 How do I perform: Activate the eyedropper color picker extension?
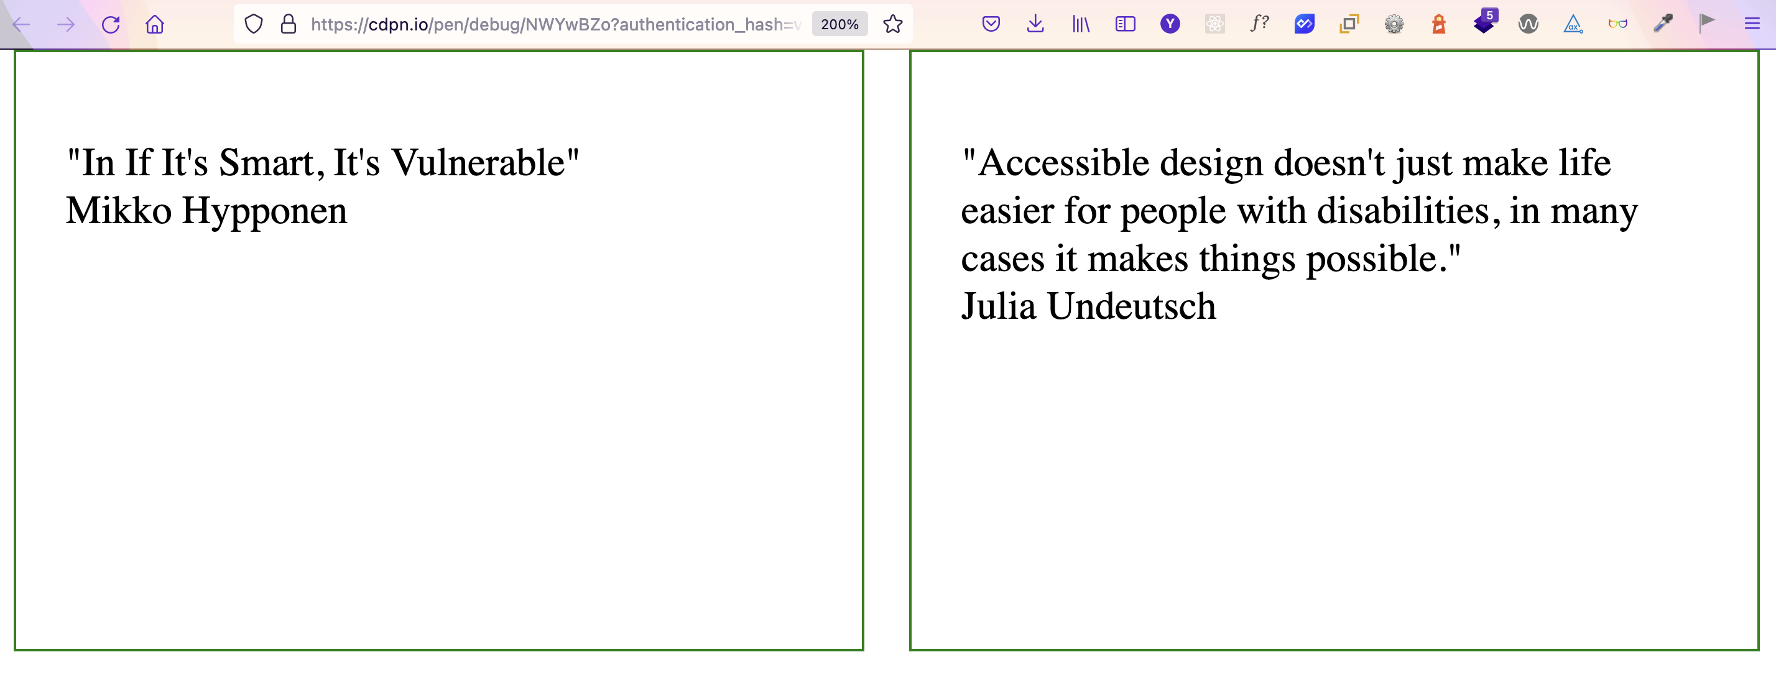pos(1663,24)
